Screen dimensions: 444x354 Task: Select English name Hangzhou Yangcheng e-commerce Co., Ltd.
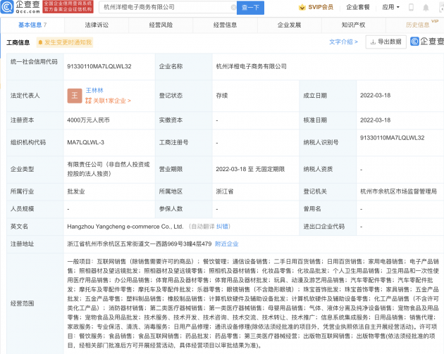tap(125, 227)
